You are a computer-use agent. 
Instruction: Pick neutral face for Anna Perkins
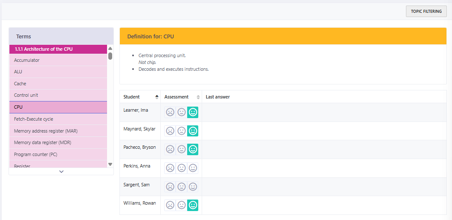point(182,168)
